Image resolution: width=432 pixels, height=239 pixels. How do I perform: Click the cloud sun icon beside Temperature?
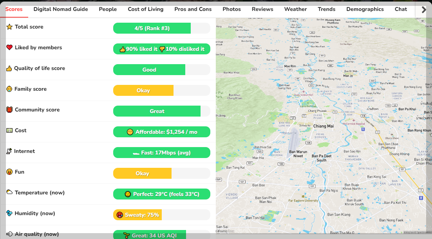[x=9, y=192]
